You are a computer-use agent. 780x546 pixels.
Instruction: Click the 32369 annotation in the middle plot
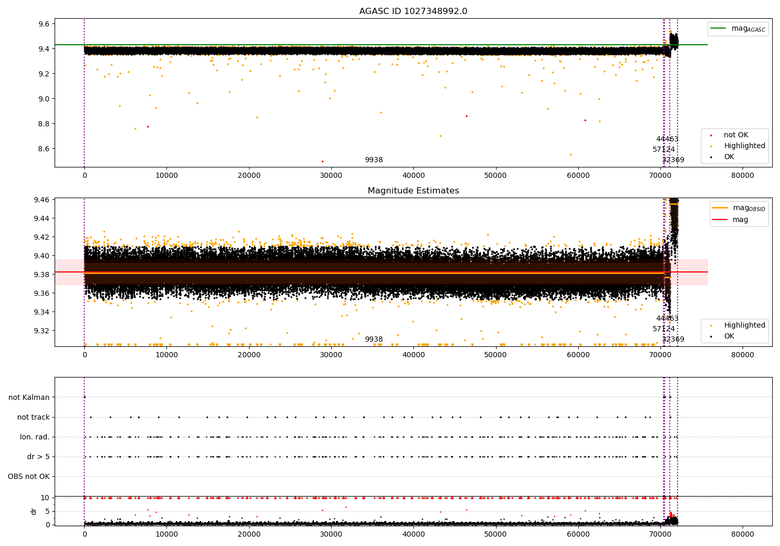click(x=673, y=340)
